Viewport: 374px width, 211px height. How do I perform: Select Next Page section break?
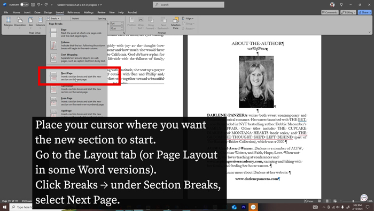pos(76,76)
